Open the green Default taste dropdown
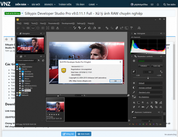 coord(150,61)
